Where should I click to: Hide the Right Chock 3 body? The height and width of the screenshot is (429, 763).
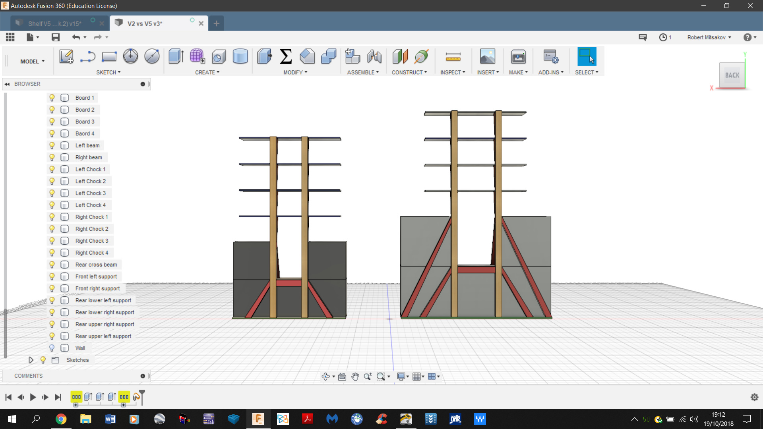(52, 241)
